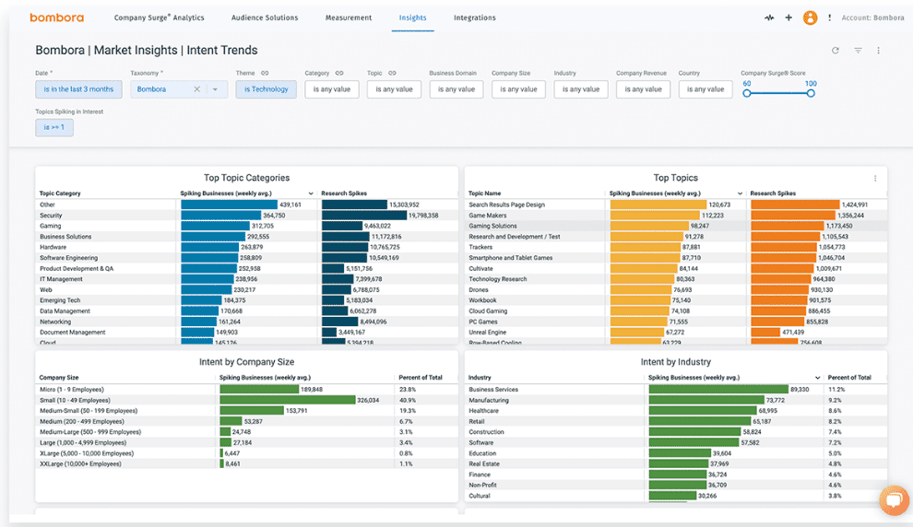The image size is (913, 527).
Task: Click the dashboard refresh icon
Action: 835,51
